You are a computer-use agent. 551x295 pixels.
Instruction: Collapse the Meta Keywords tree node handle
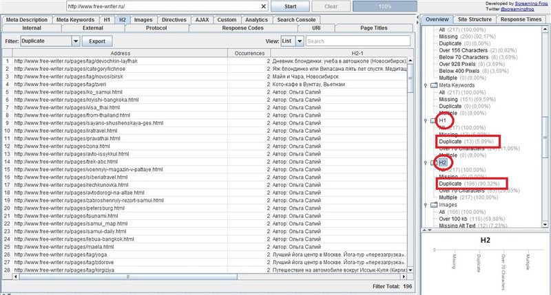(x=426, y=85)
